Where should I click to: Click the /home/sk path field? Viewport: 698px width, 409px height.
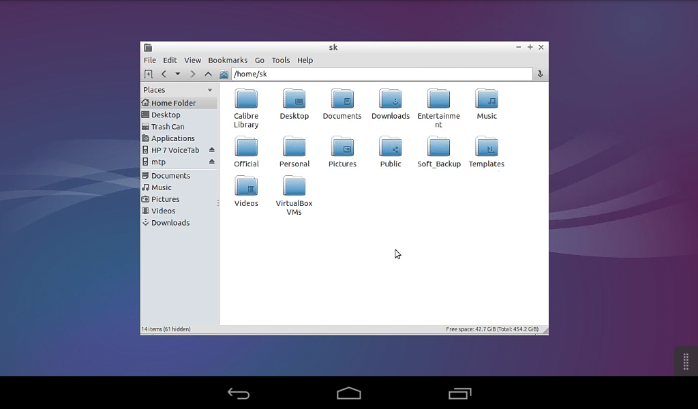click(x=382, y=74)
